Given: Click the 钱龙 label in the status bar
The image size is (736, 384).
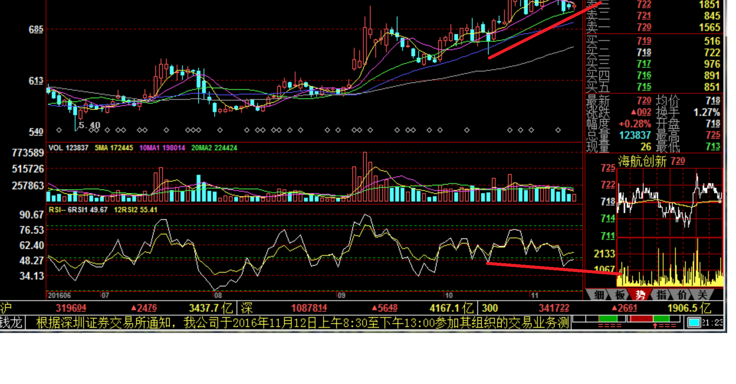Looking at the screenshot, I should click(11, 322).
